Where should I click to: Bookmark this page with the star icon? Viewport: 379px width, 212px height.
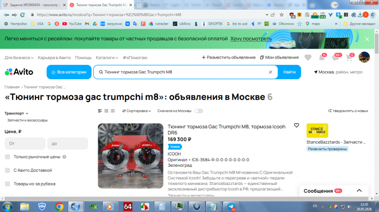pyautogui.click(x=282, y=15)
